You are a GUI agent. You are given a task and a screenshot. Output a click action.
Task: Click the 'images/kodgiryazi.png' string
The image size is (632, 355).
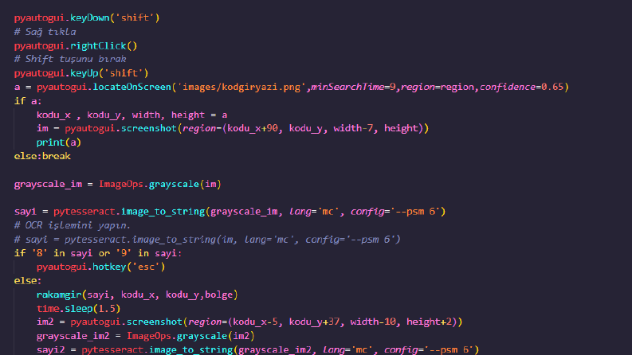click(241, 87)
